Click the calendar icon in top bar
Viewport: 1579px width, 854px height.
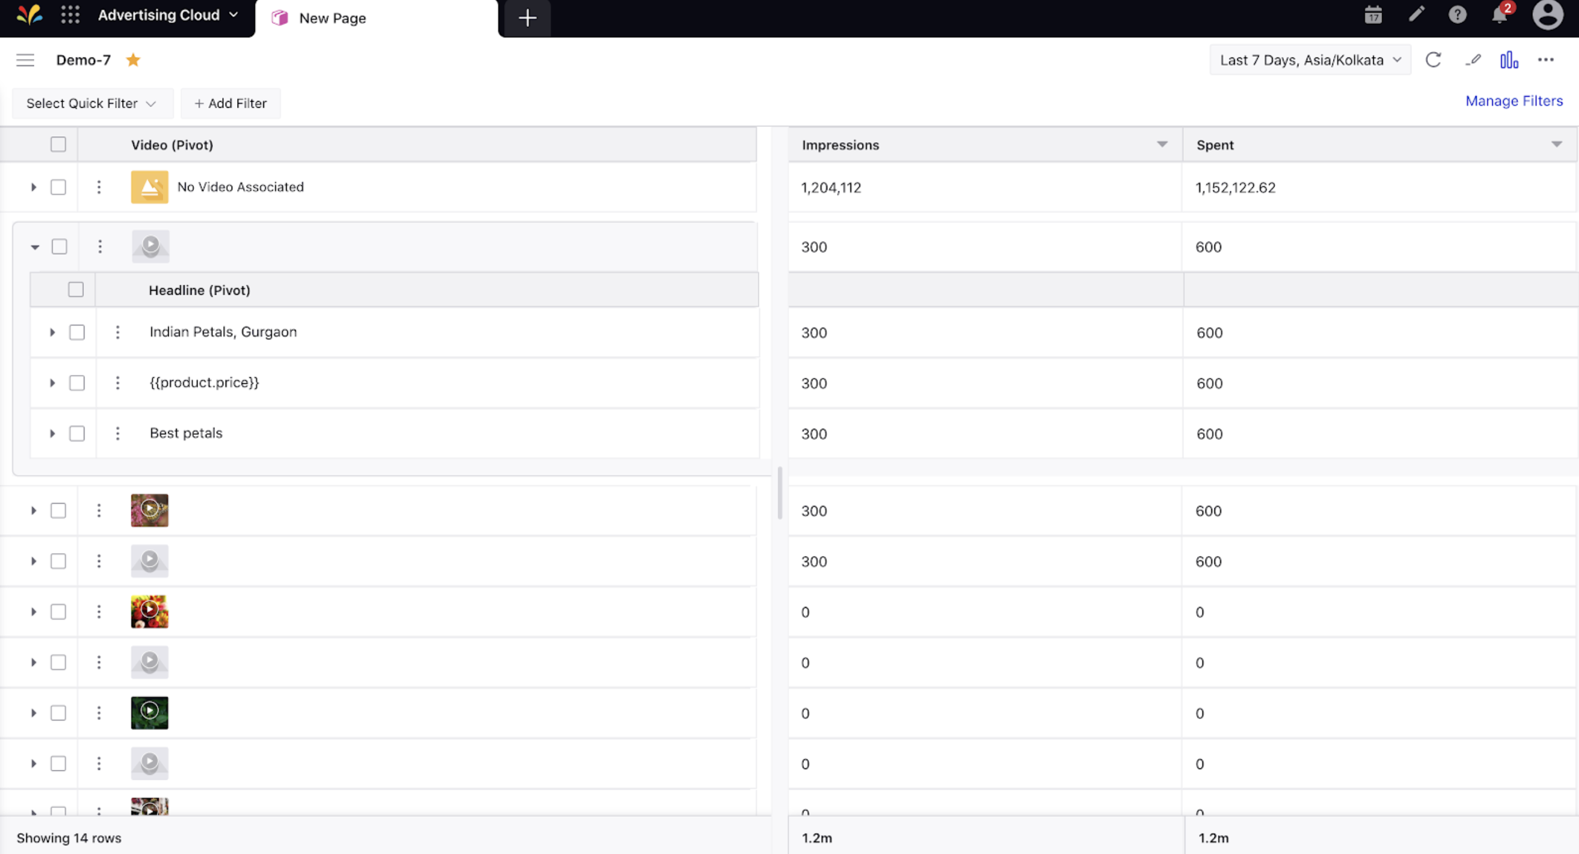click(1372, 15)
